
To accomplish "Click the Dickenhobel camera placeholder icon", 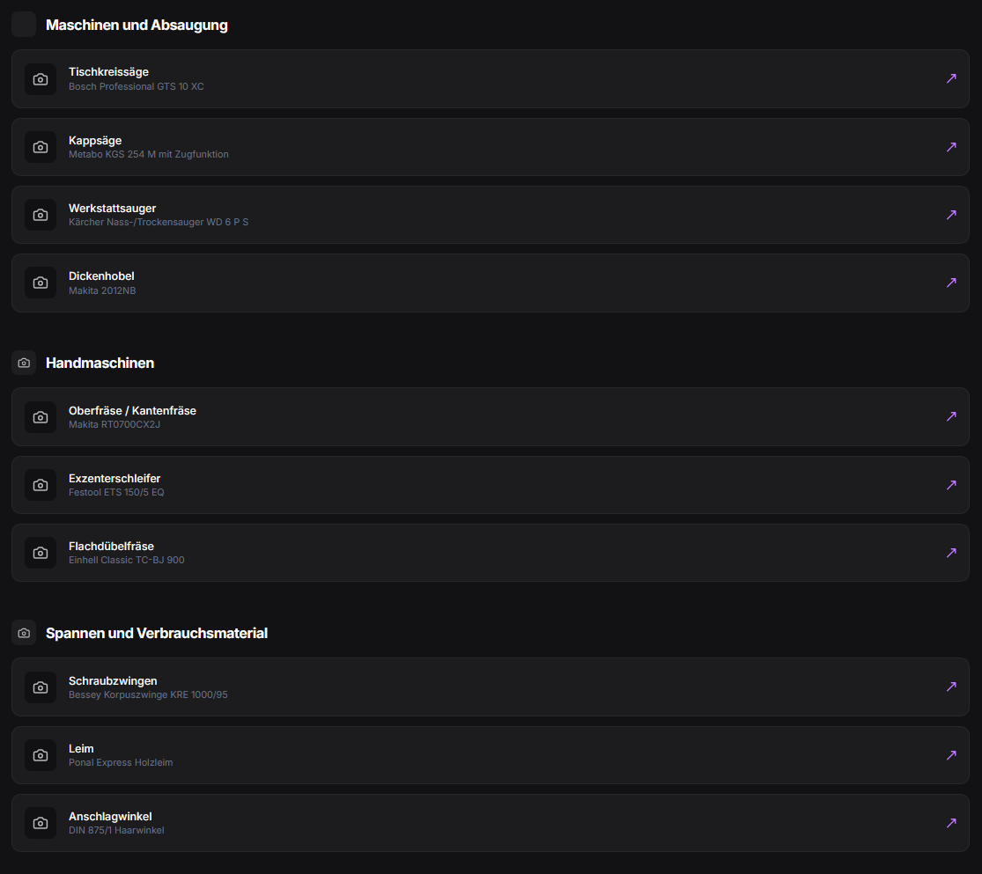I will point(41,283).
